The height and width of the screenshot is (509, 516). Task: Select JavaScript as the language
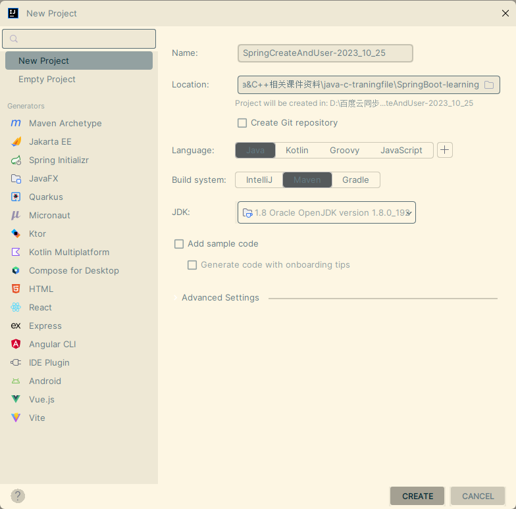(401, 150)
